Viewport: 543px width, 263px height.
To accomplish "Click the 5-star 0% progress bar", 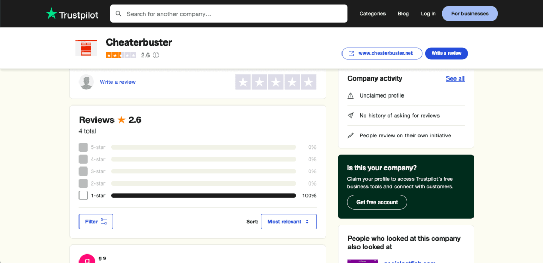I will click(204, 147).
